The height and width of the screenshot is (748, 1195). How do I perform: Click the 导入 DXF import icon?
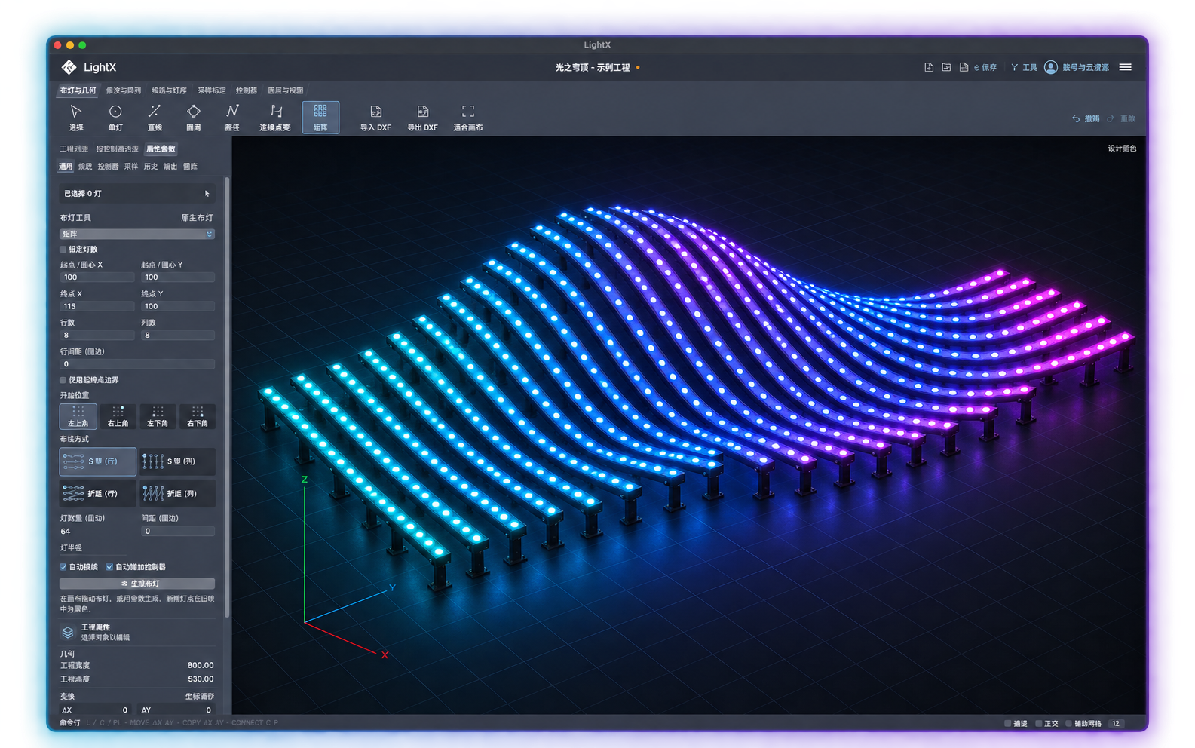[375, 112]
